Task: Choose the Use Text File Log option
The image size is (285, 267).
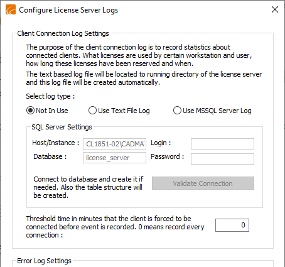Action: click(92, 111)
